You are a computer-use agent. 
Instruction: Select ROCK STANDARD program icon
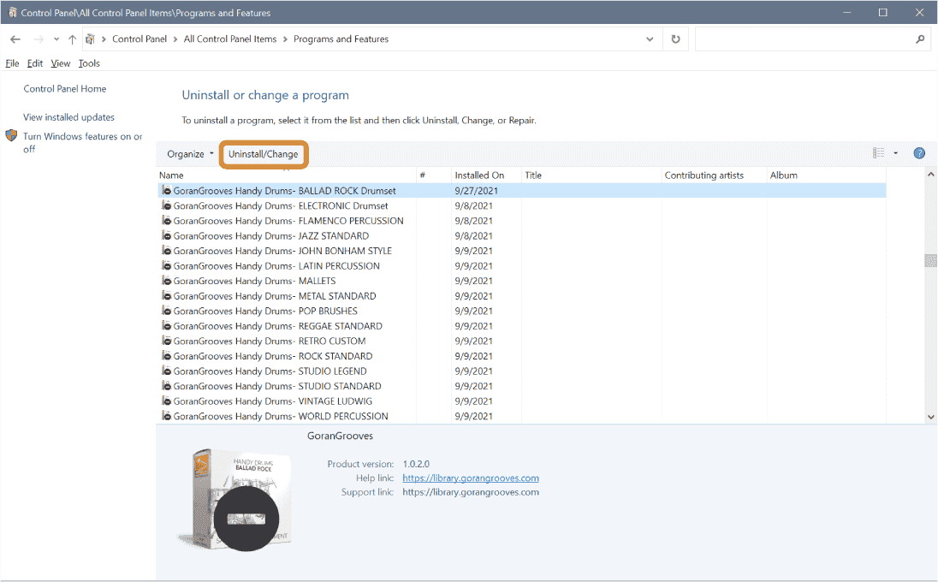tap(166, 355)
